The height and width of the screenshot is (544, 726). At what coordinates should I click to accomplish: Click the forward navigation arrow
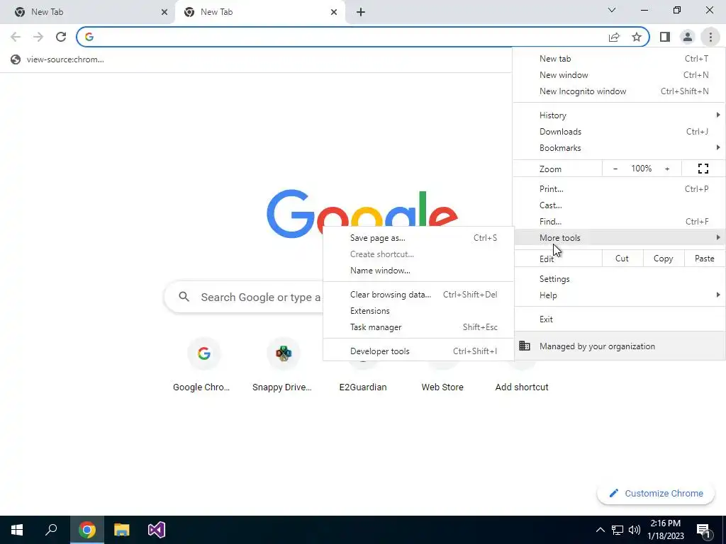coord(38,37)
